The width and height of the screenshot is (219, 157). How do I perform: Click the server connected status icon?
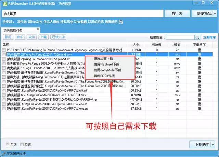4,154
